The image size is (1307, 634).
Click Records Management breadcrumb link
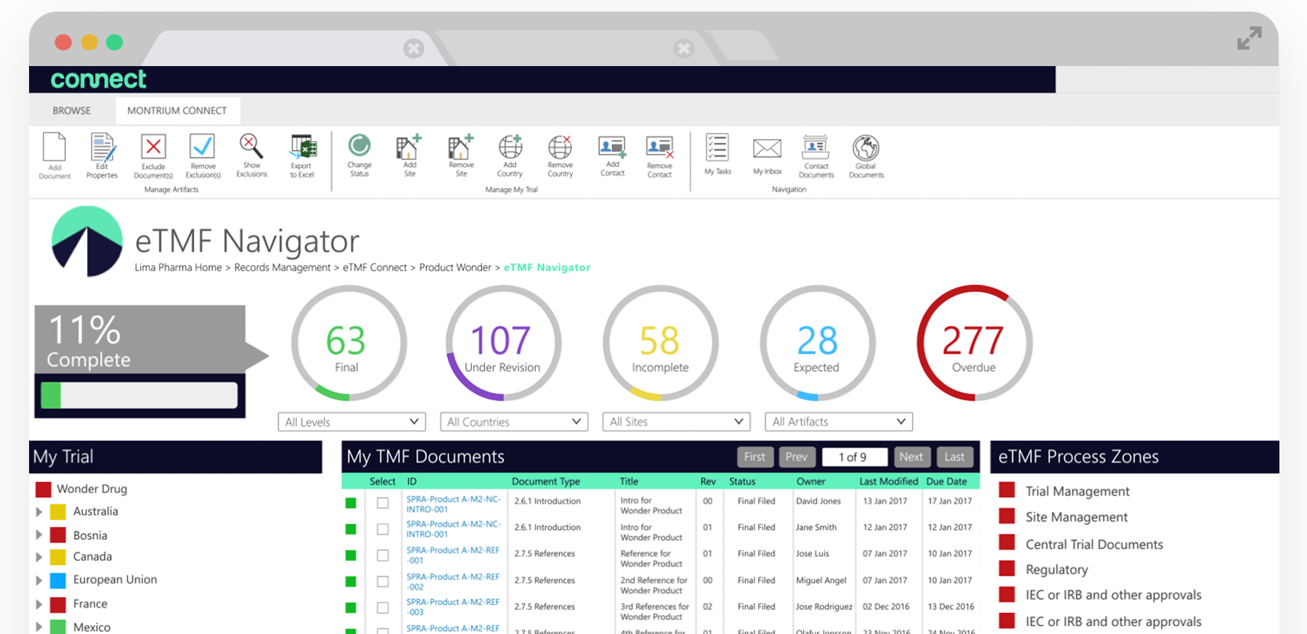(282, 267)
